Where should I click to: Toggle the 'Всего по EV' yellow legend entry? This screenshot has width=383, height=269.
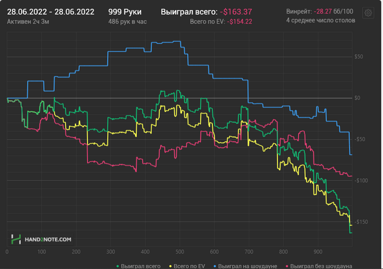pos(187,266)
